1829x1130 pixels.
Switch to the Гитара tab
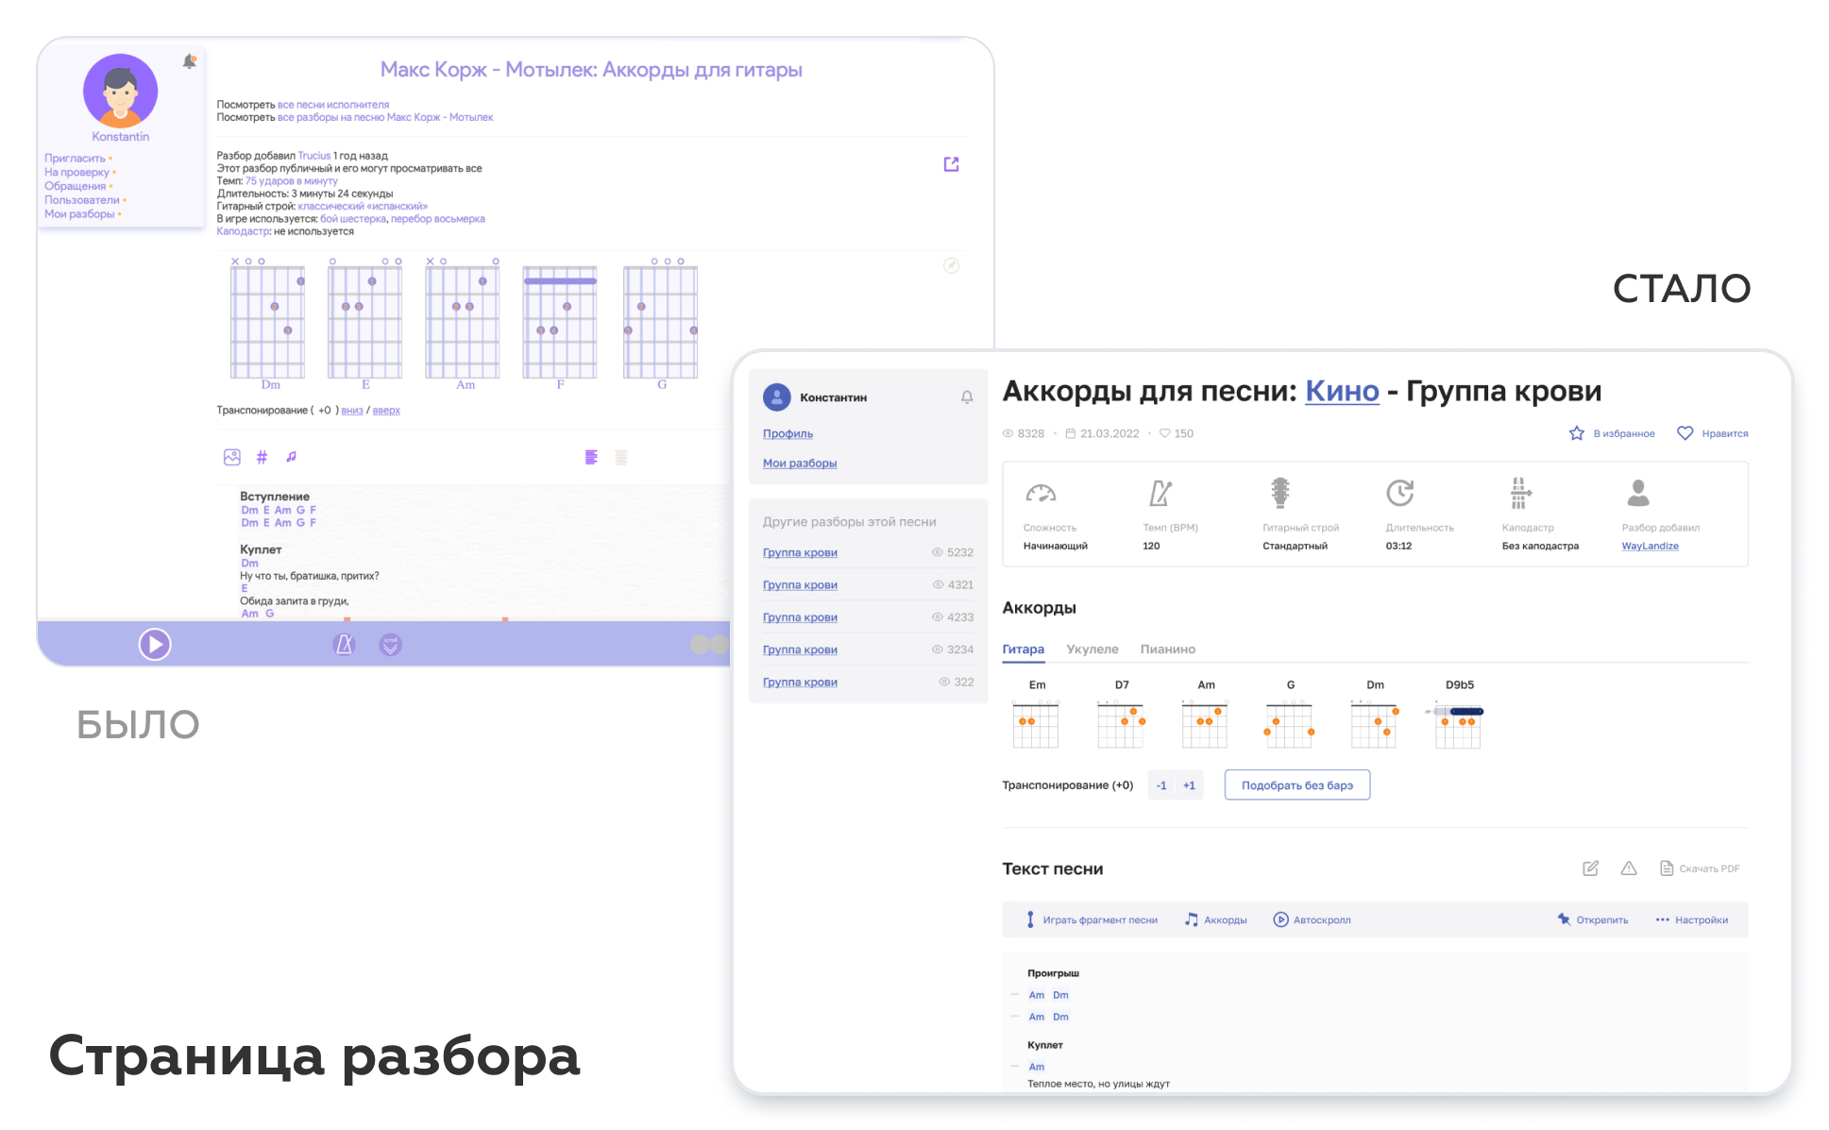1023,649
